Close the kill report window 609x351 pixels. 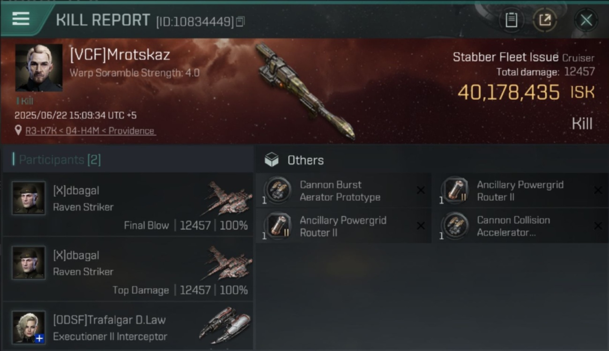586,20
